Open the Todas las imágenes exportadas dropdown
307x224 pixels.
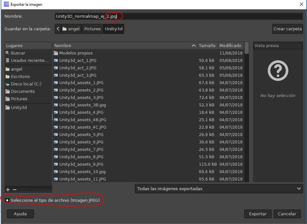click(x=219, y=189)
